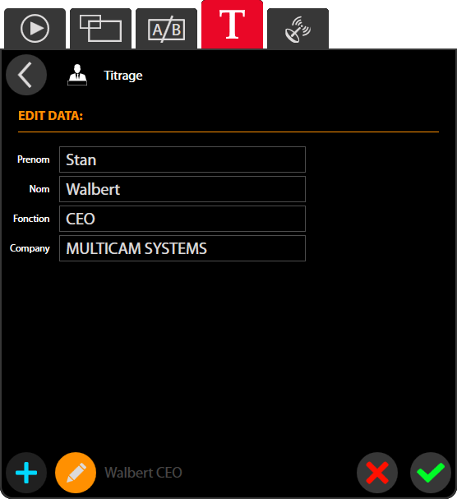Edit the Company field MULTICAM SYSTEMS
The width and height of the screenshot is (457, 499).
(x=182, y=248)
